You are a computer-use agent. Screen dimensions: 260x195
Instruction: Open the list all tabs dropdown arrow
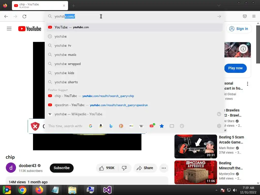click(x=219, y=6)
